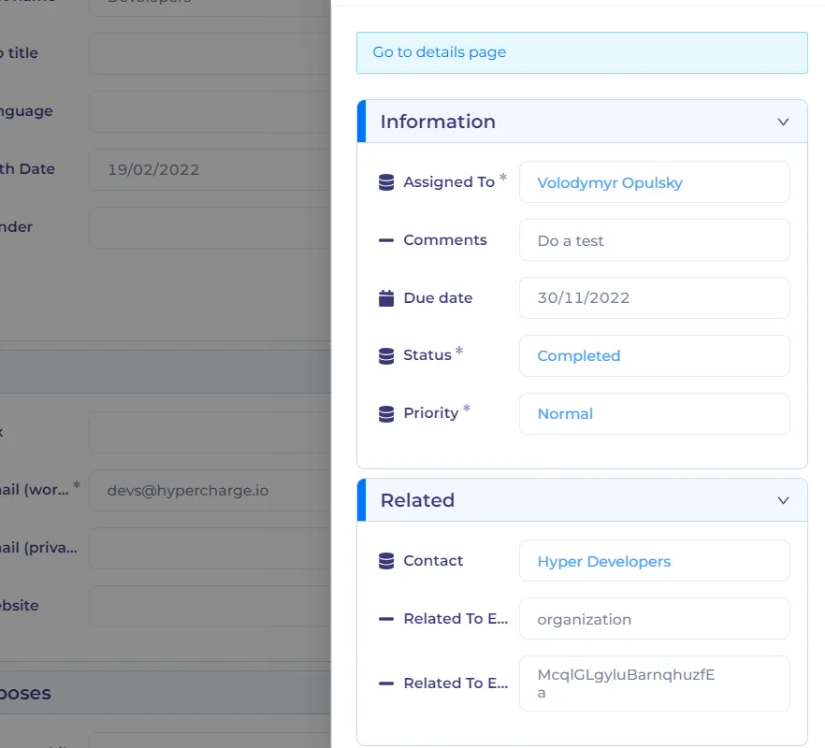Screen dimensions: 825x748
Task: Click the Status label
Action: tap(427, 355)
